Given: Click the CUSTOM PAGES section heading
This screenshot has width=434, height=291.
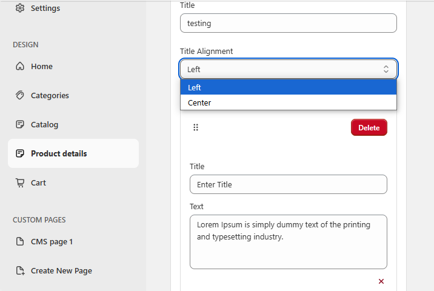Looking at the screenshot, I should coord(39,220).
